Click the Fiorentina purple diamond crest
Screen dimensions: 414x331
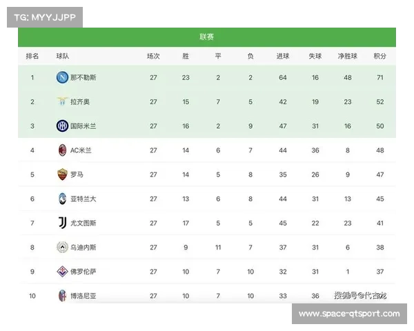(62, 272)
